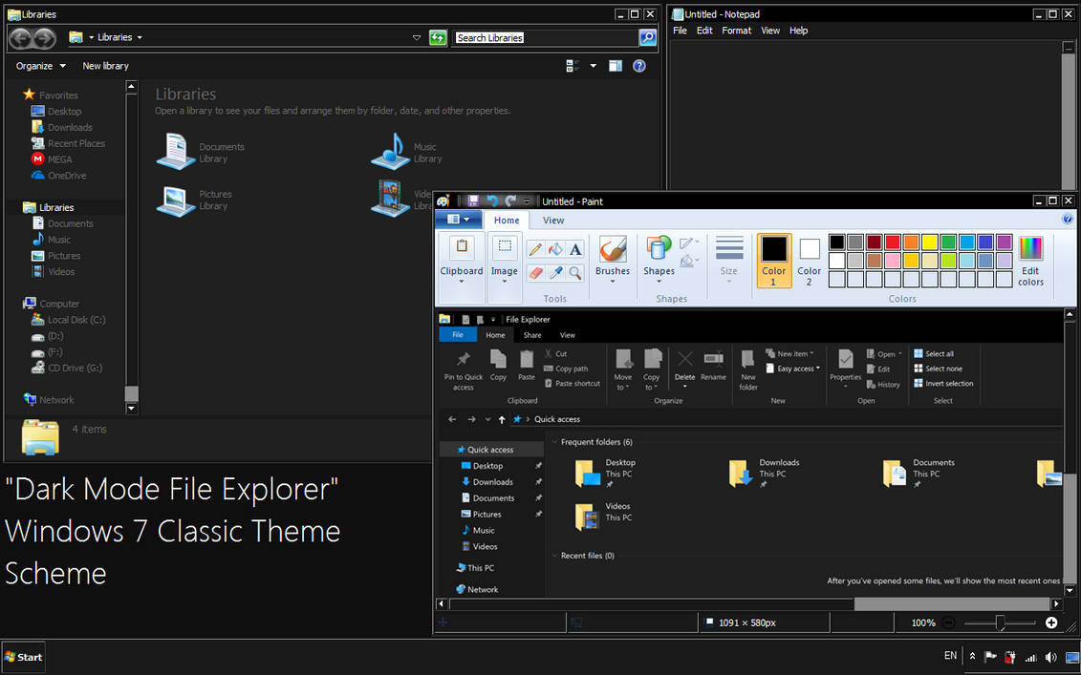The image size is (1081, 675).
Task: Click the Select rectangle icon in Paint
Action: pyautogui.click(x=504, y=246)
